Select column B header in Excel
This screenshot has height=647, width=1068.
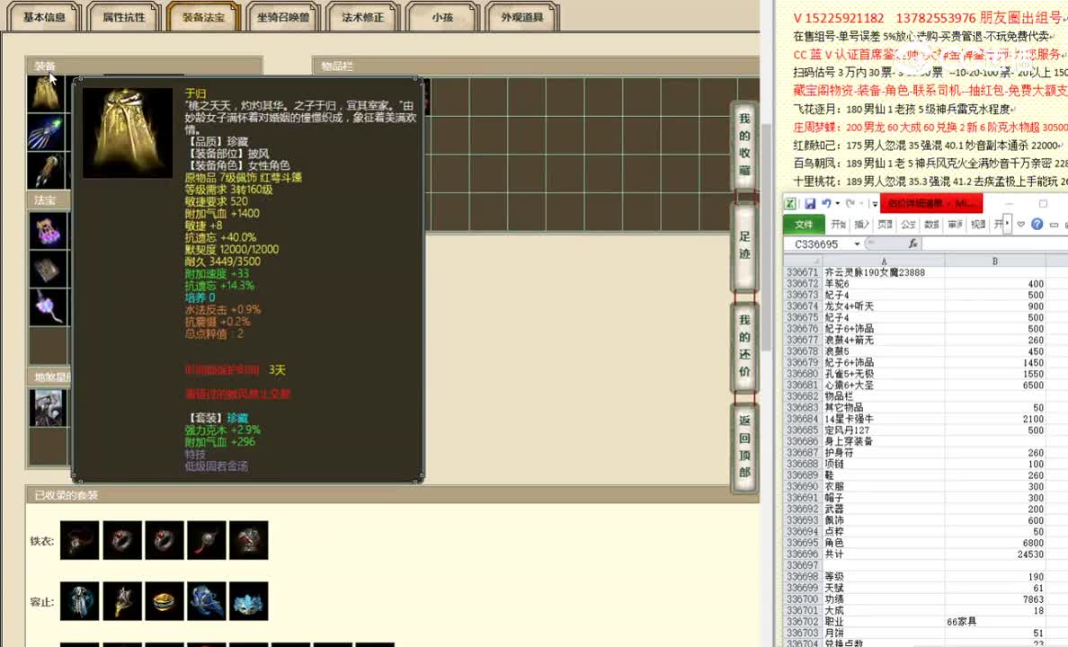point(995,261)
